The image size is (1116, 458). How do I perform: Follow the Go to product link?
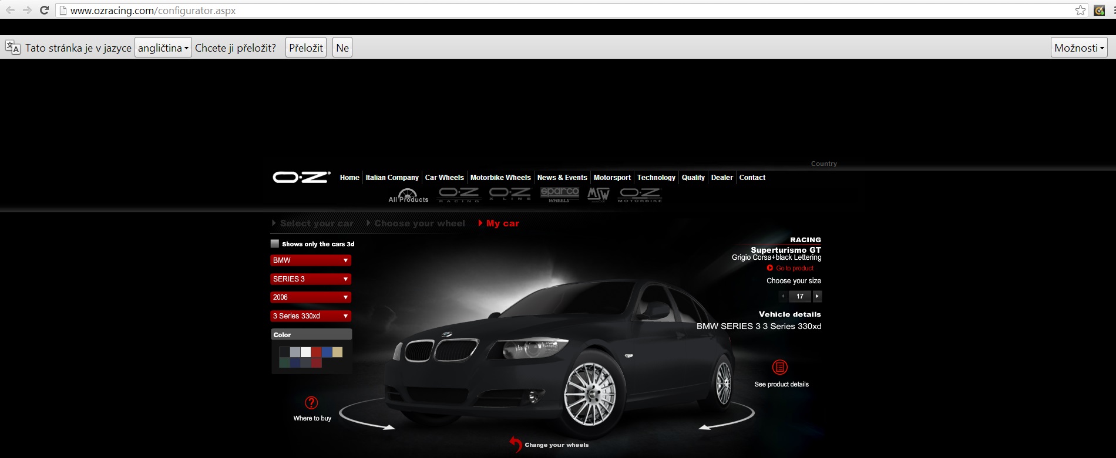[795, 268]
